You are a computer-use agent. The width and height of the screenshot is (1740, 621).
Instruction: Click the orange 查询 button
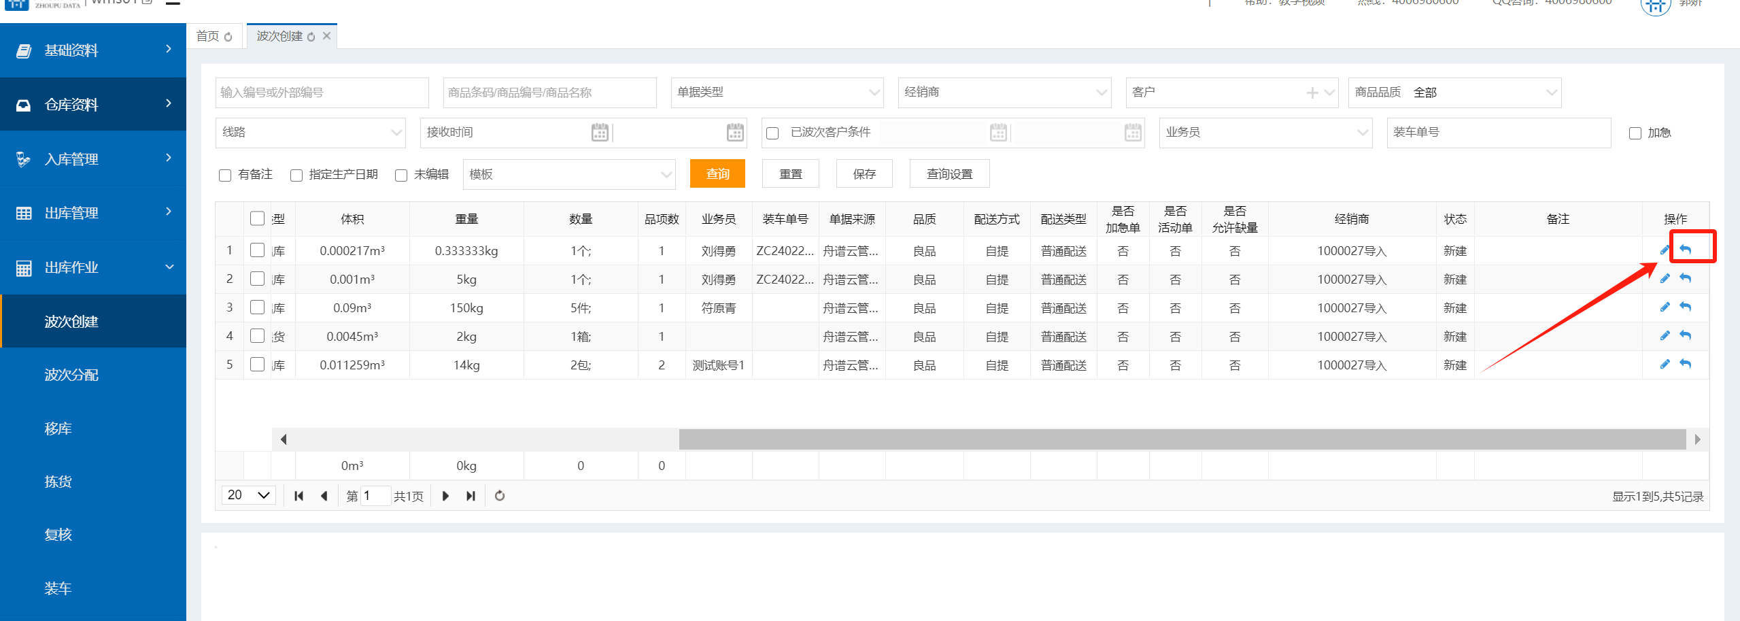click(717, 174)
